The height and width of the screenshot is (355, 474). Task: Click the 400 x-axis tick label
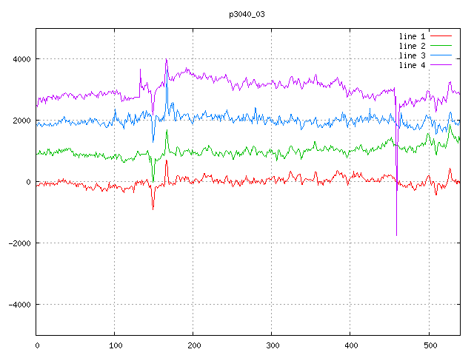pyautogui.click(x=350, y=345)
